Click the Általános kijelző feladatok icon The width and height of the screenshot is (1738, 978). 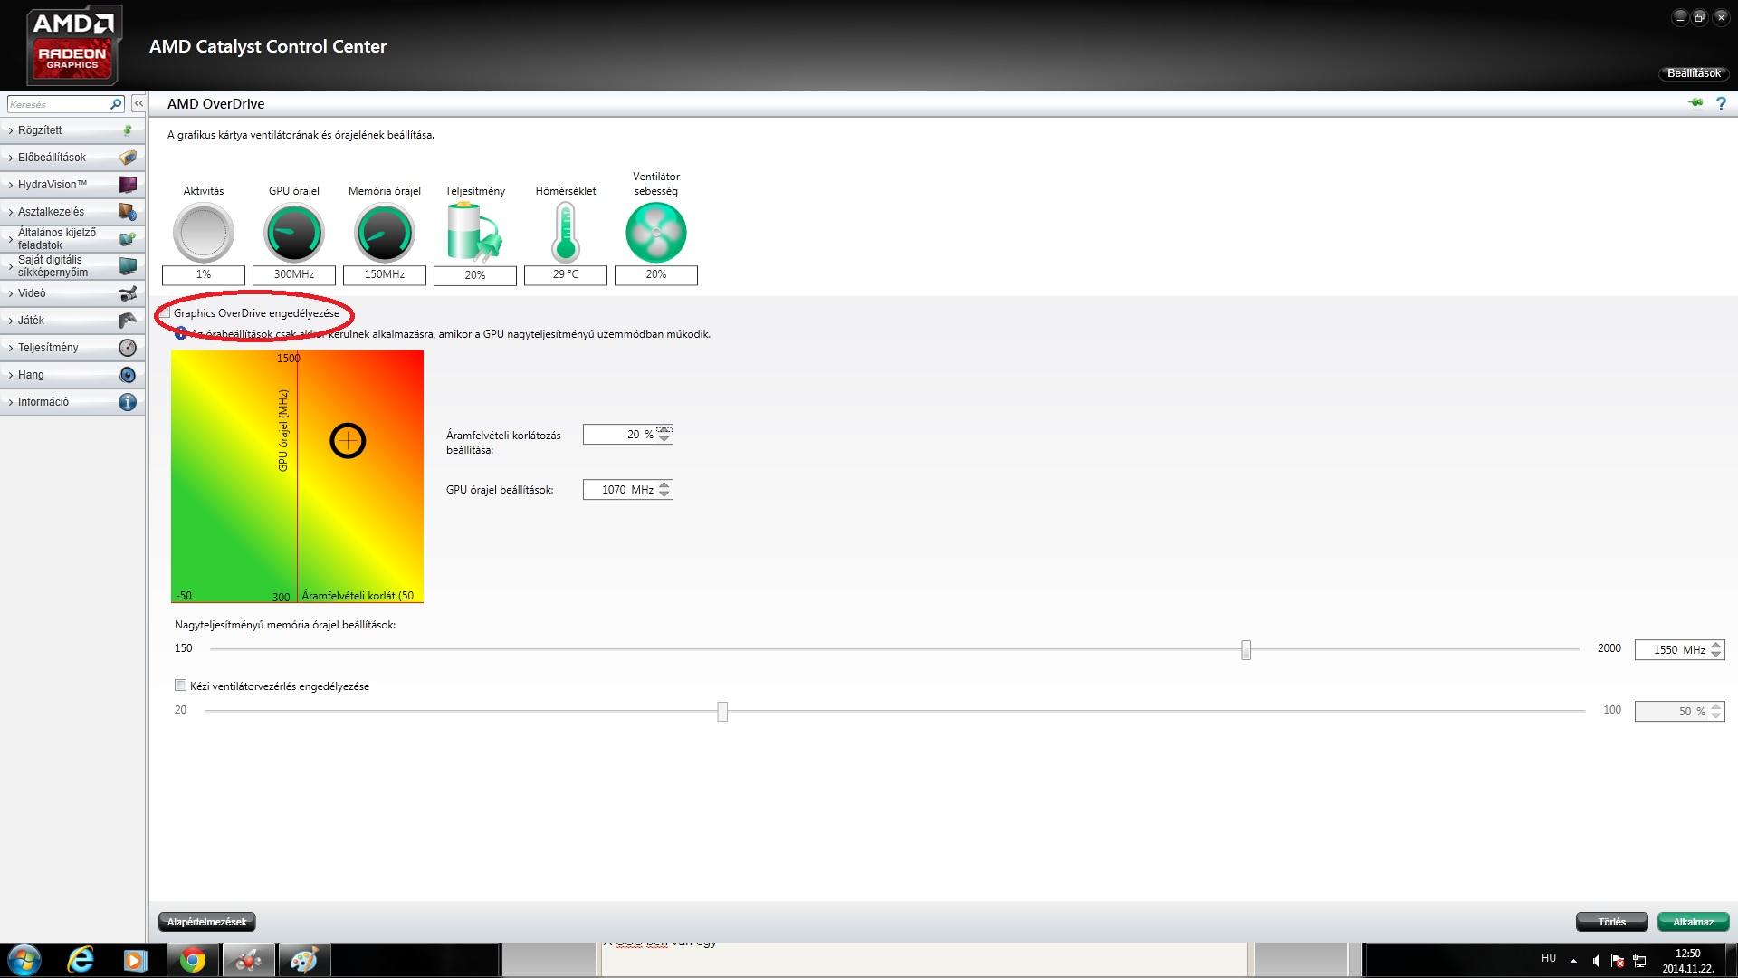[128, 239]
